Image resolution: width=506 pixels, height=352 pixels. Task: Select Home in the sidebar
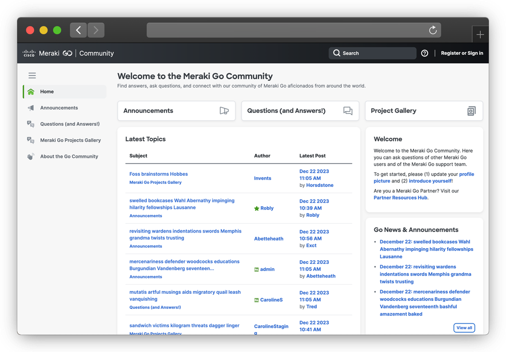(65, 92)
